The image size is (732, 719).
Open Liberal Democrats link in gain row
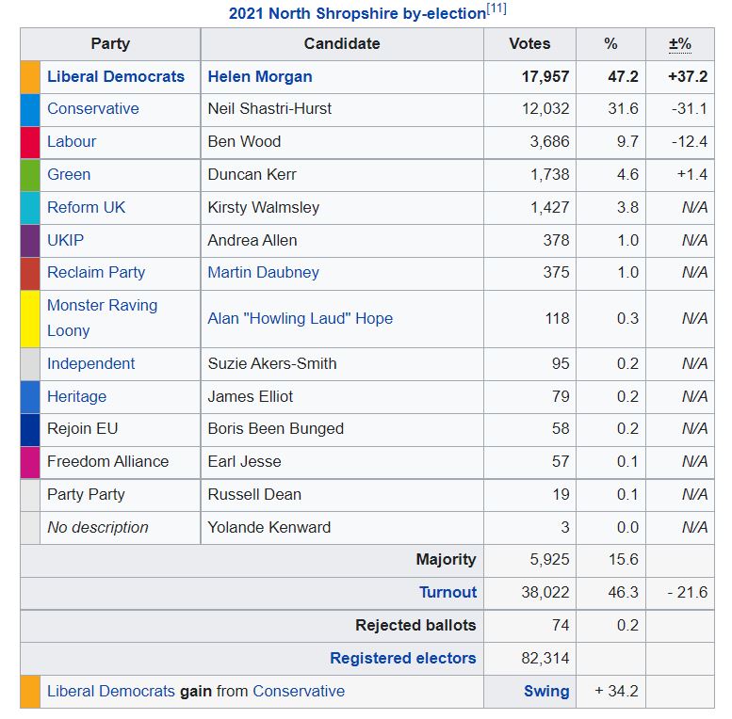[x=110, y=691]
